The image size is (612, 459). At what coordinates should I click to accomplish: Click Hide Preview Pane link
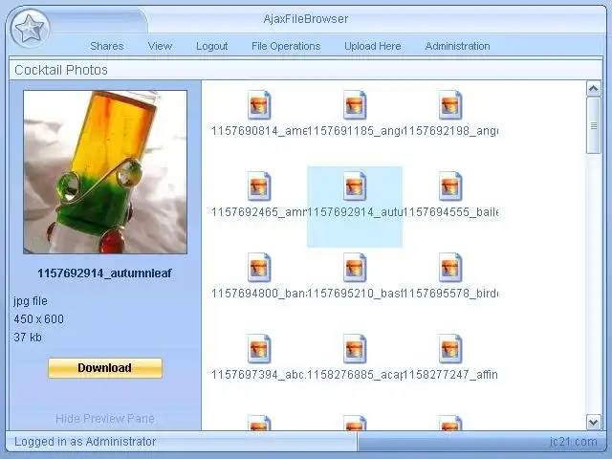pyautogui.click(x=105, y=419)
